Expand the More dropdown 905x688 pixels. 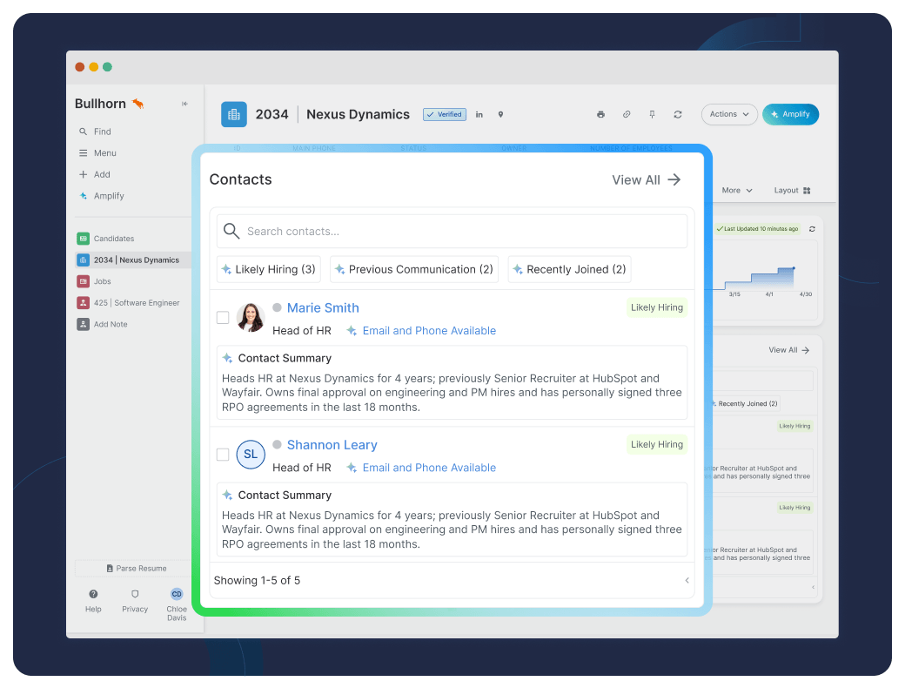pos(737,190)
